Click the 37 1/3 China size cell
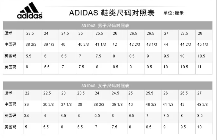The height and width of the screenshot is (140, 217). click(66, 104)
